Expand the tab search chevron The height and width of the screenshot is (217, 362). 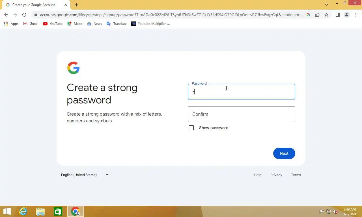pos(327,5)
